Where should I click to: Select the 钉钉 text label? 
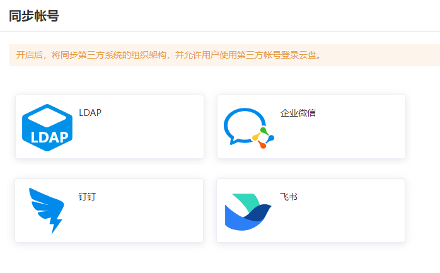tap(87, 197)
